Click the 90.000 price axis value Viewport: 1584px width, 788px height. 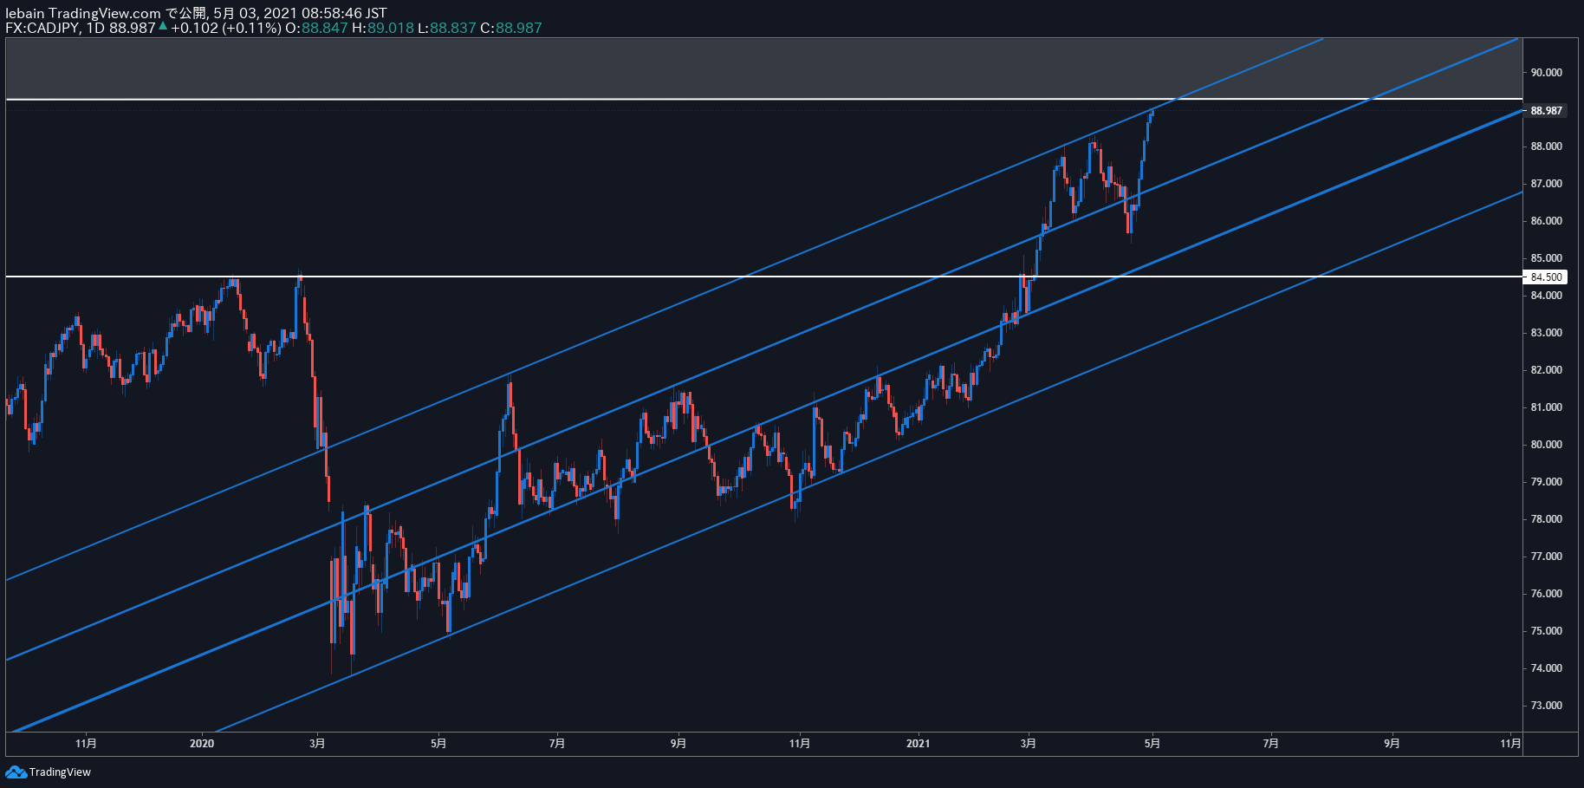1546,73
